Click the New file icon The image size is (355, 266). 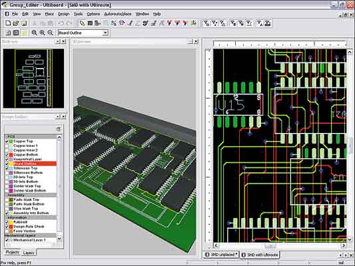(x=8, y=23)
